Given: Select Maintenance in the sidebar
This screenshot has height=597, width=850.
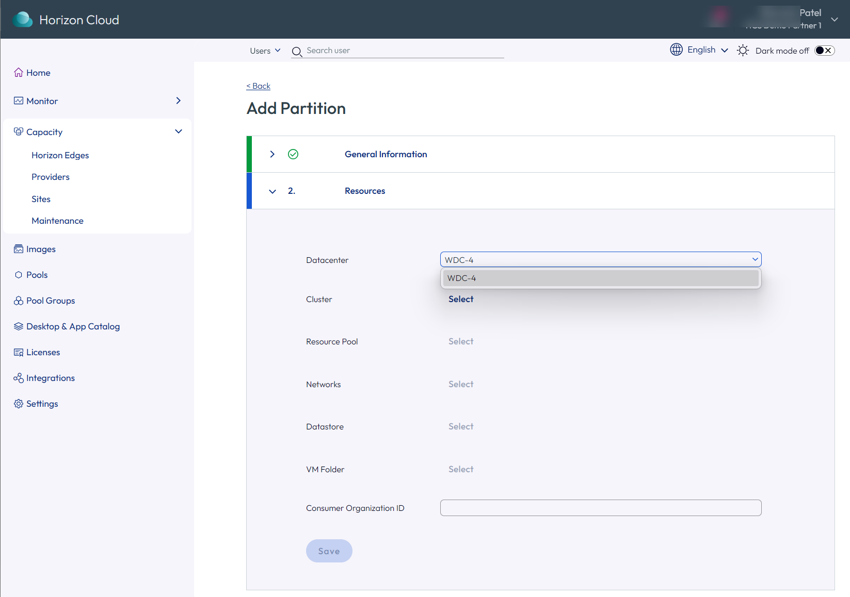Looking at the screenshot, I should point(57,221).
